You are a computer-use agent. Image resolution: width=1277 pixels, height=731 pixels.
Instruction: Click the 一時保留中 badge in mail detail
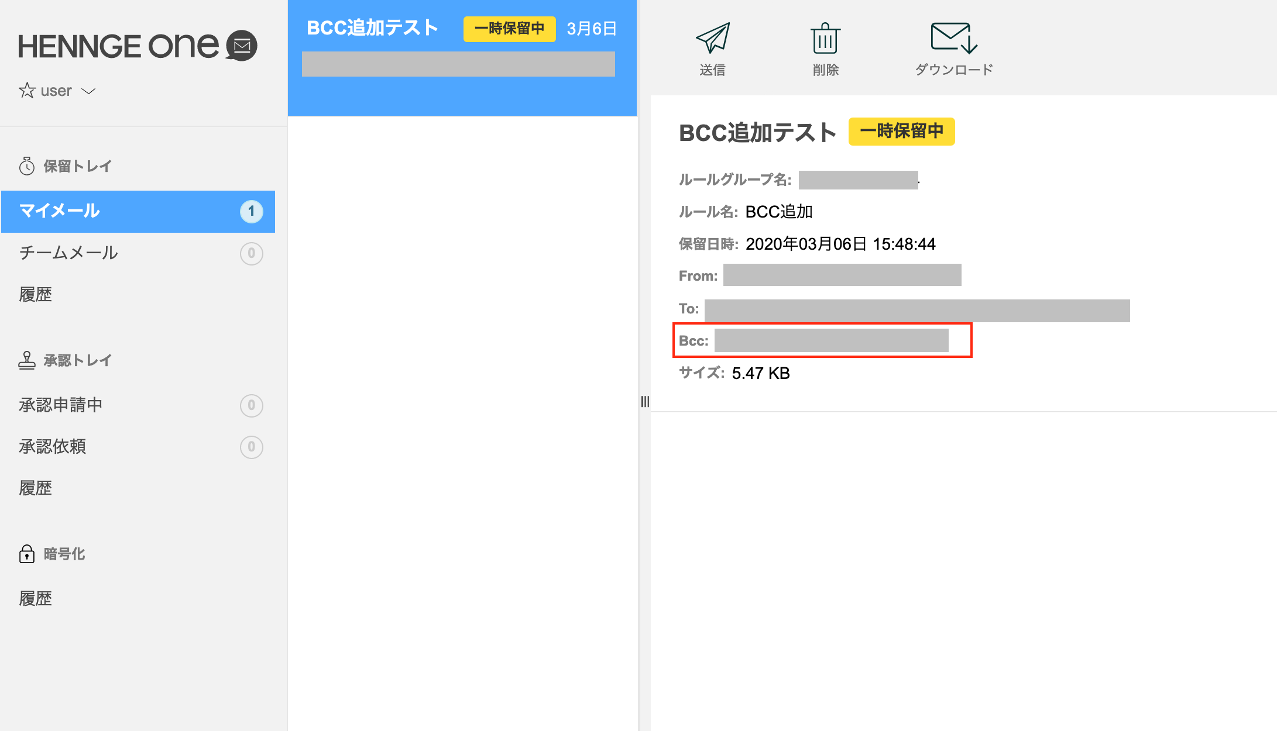pyautogui.click(x=901, y=132)
